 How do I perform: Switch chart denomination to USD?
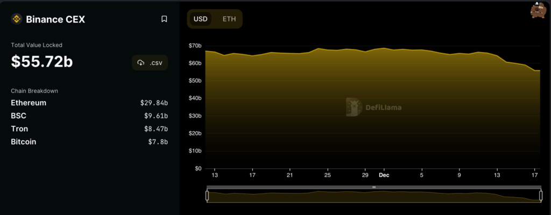pos(201,19)
